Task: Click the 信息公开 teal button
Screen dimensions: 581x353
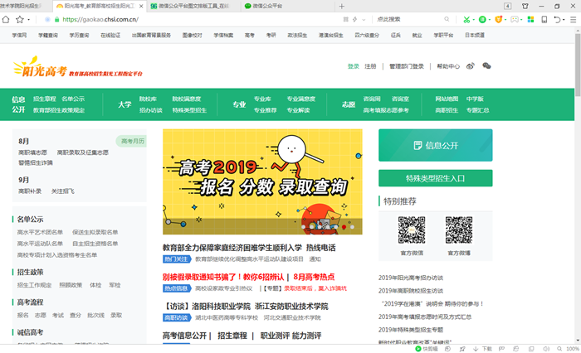Action: coord(436,145)
